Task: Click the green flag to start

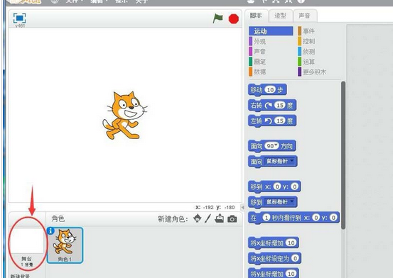Action: pyautogui.click(x=217, y=18)
